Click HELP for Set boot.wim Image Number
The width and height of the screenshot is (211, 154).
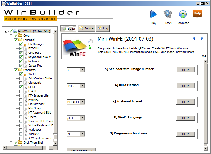click(185, 70)
